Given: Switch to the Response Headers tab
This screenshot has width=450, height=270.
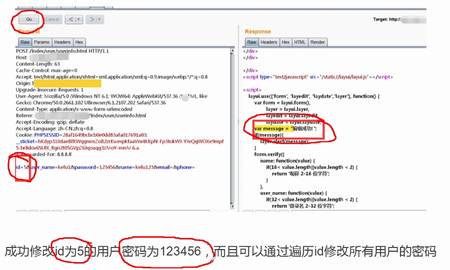Looking at the screenshot, I should click(x=269, y=42).
